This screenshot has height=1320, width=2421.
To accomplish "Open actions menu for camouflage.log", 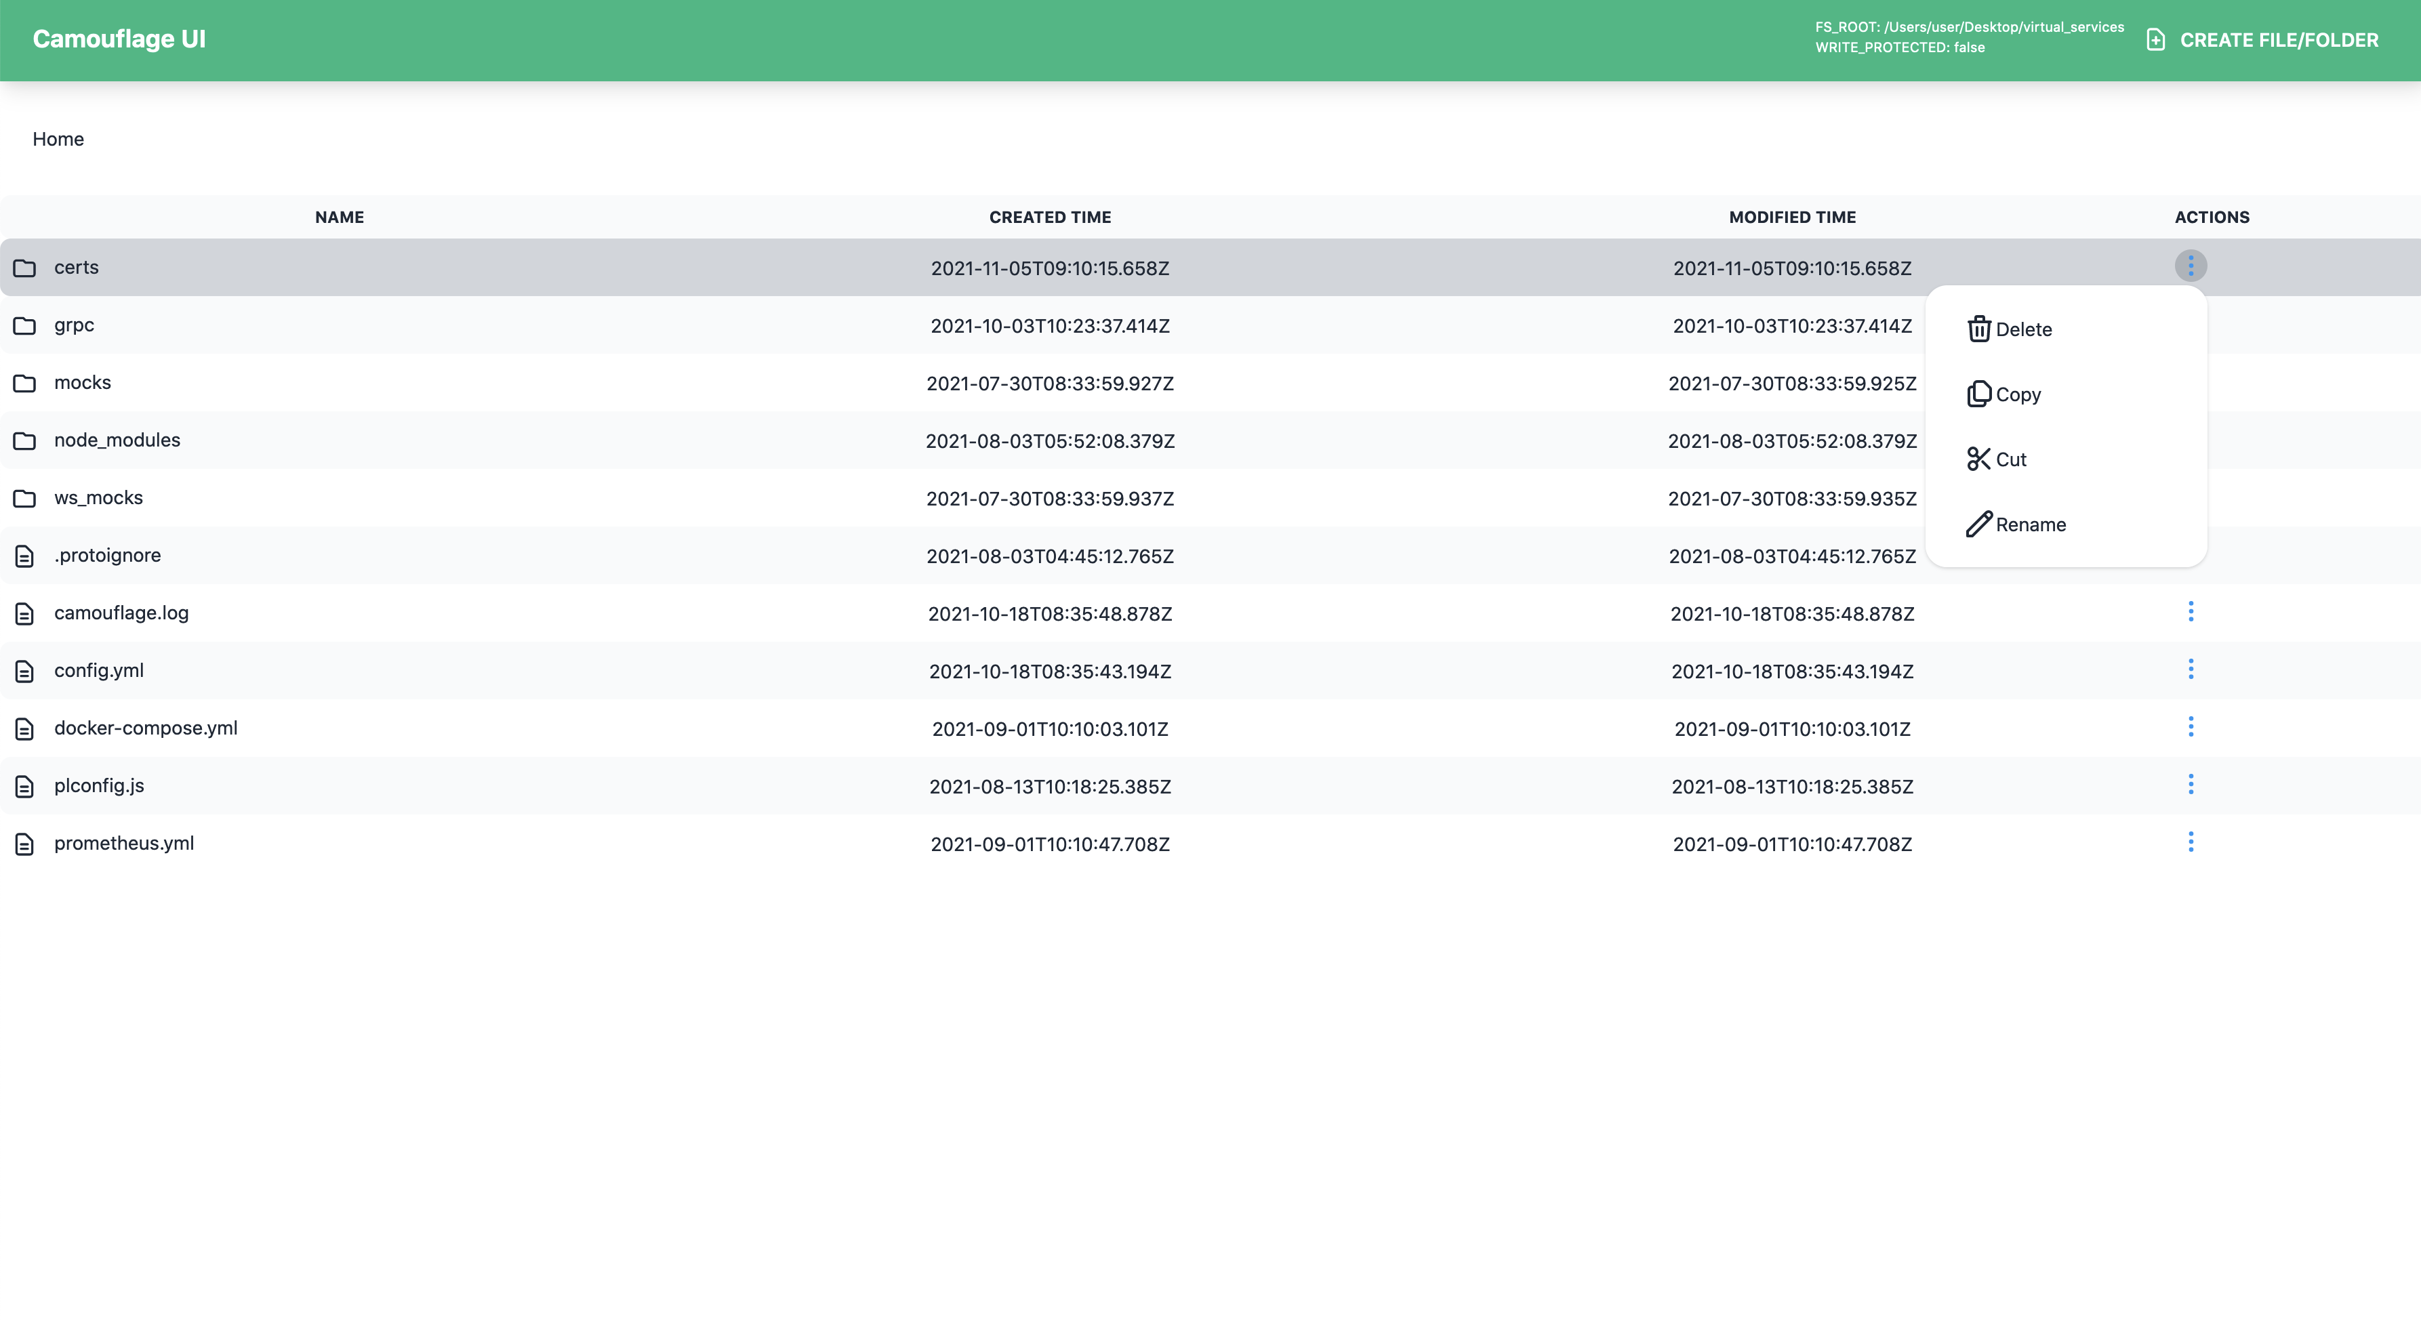I will [2190, 612].
